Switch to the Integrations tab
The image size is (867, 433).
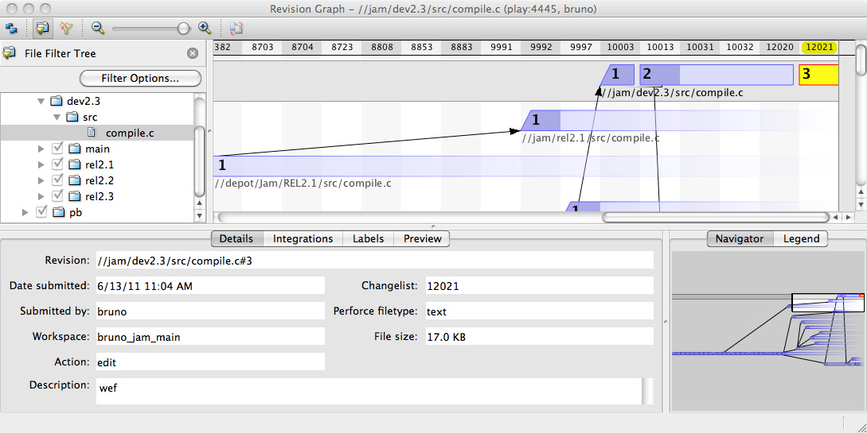coord(303,239)
